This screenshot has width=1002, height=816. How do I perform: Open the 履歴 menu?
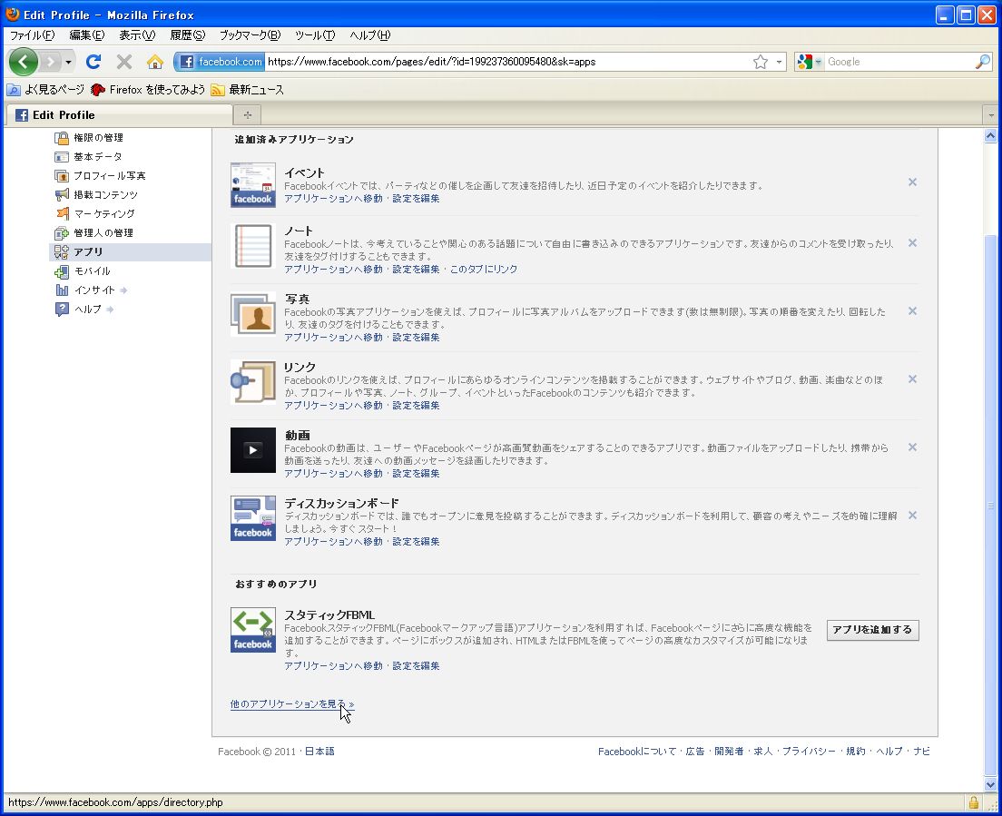click(x=187, y=35)
